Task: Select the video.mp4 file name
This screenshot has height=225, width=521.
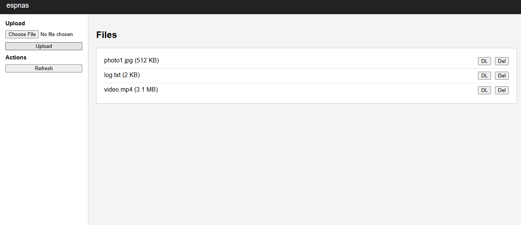Action: pos(118,90)
